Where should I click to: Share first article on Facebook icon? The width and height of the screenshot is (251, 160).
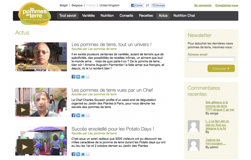coord(73,77)
